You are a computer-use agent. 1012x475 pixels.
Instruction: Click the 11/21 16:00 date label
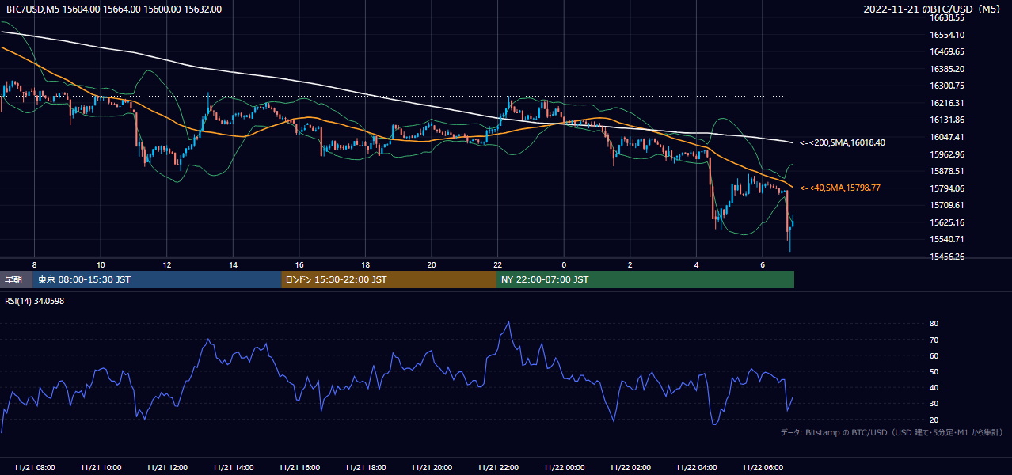pyautogui.click(x=299, y=468)
